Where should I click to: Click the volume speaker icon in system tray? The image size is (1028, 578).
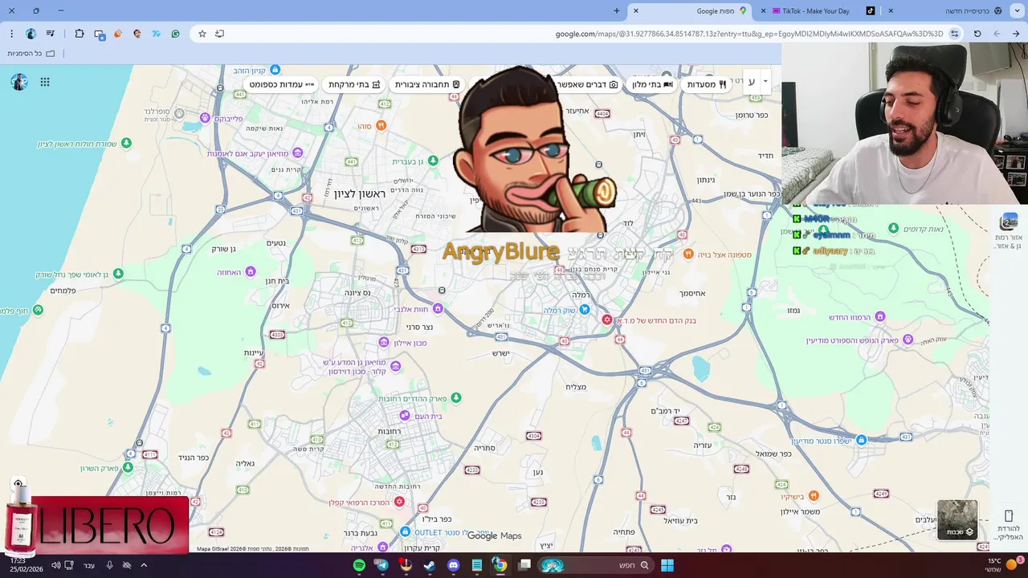click(55, 565)
